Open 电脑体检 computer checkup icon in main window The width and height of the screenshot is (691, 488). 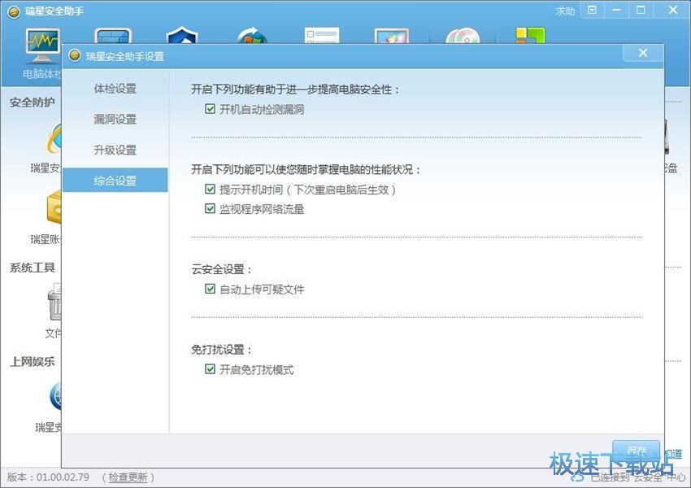tap(42, 47)
